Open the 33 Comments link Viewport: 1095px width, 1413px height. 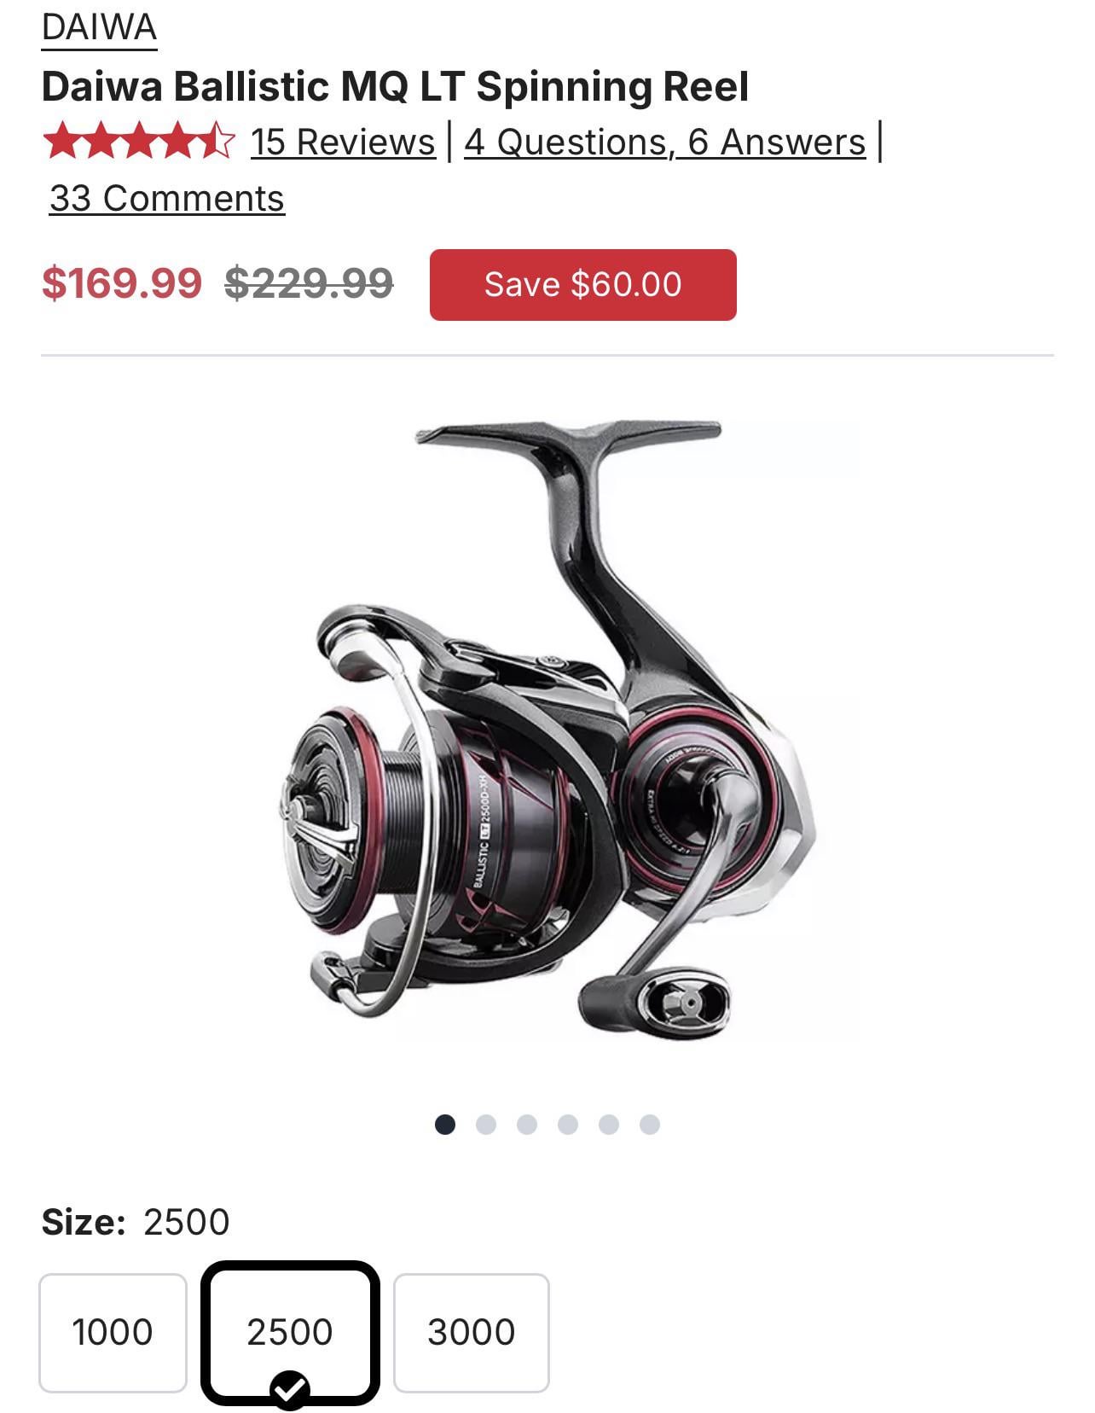[167, 198]
